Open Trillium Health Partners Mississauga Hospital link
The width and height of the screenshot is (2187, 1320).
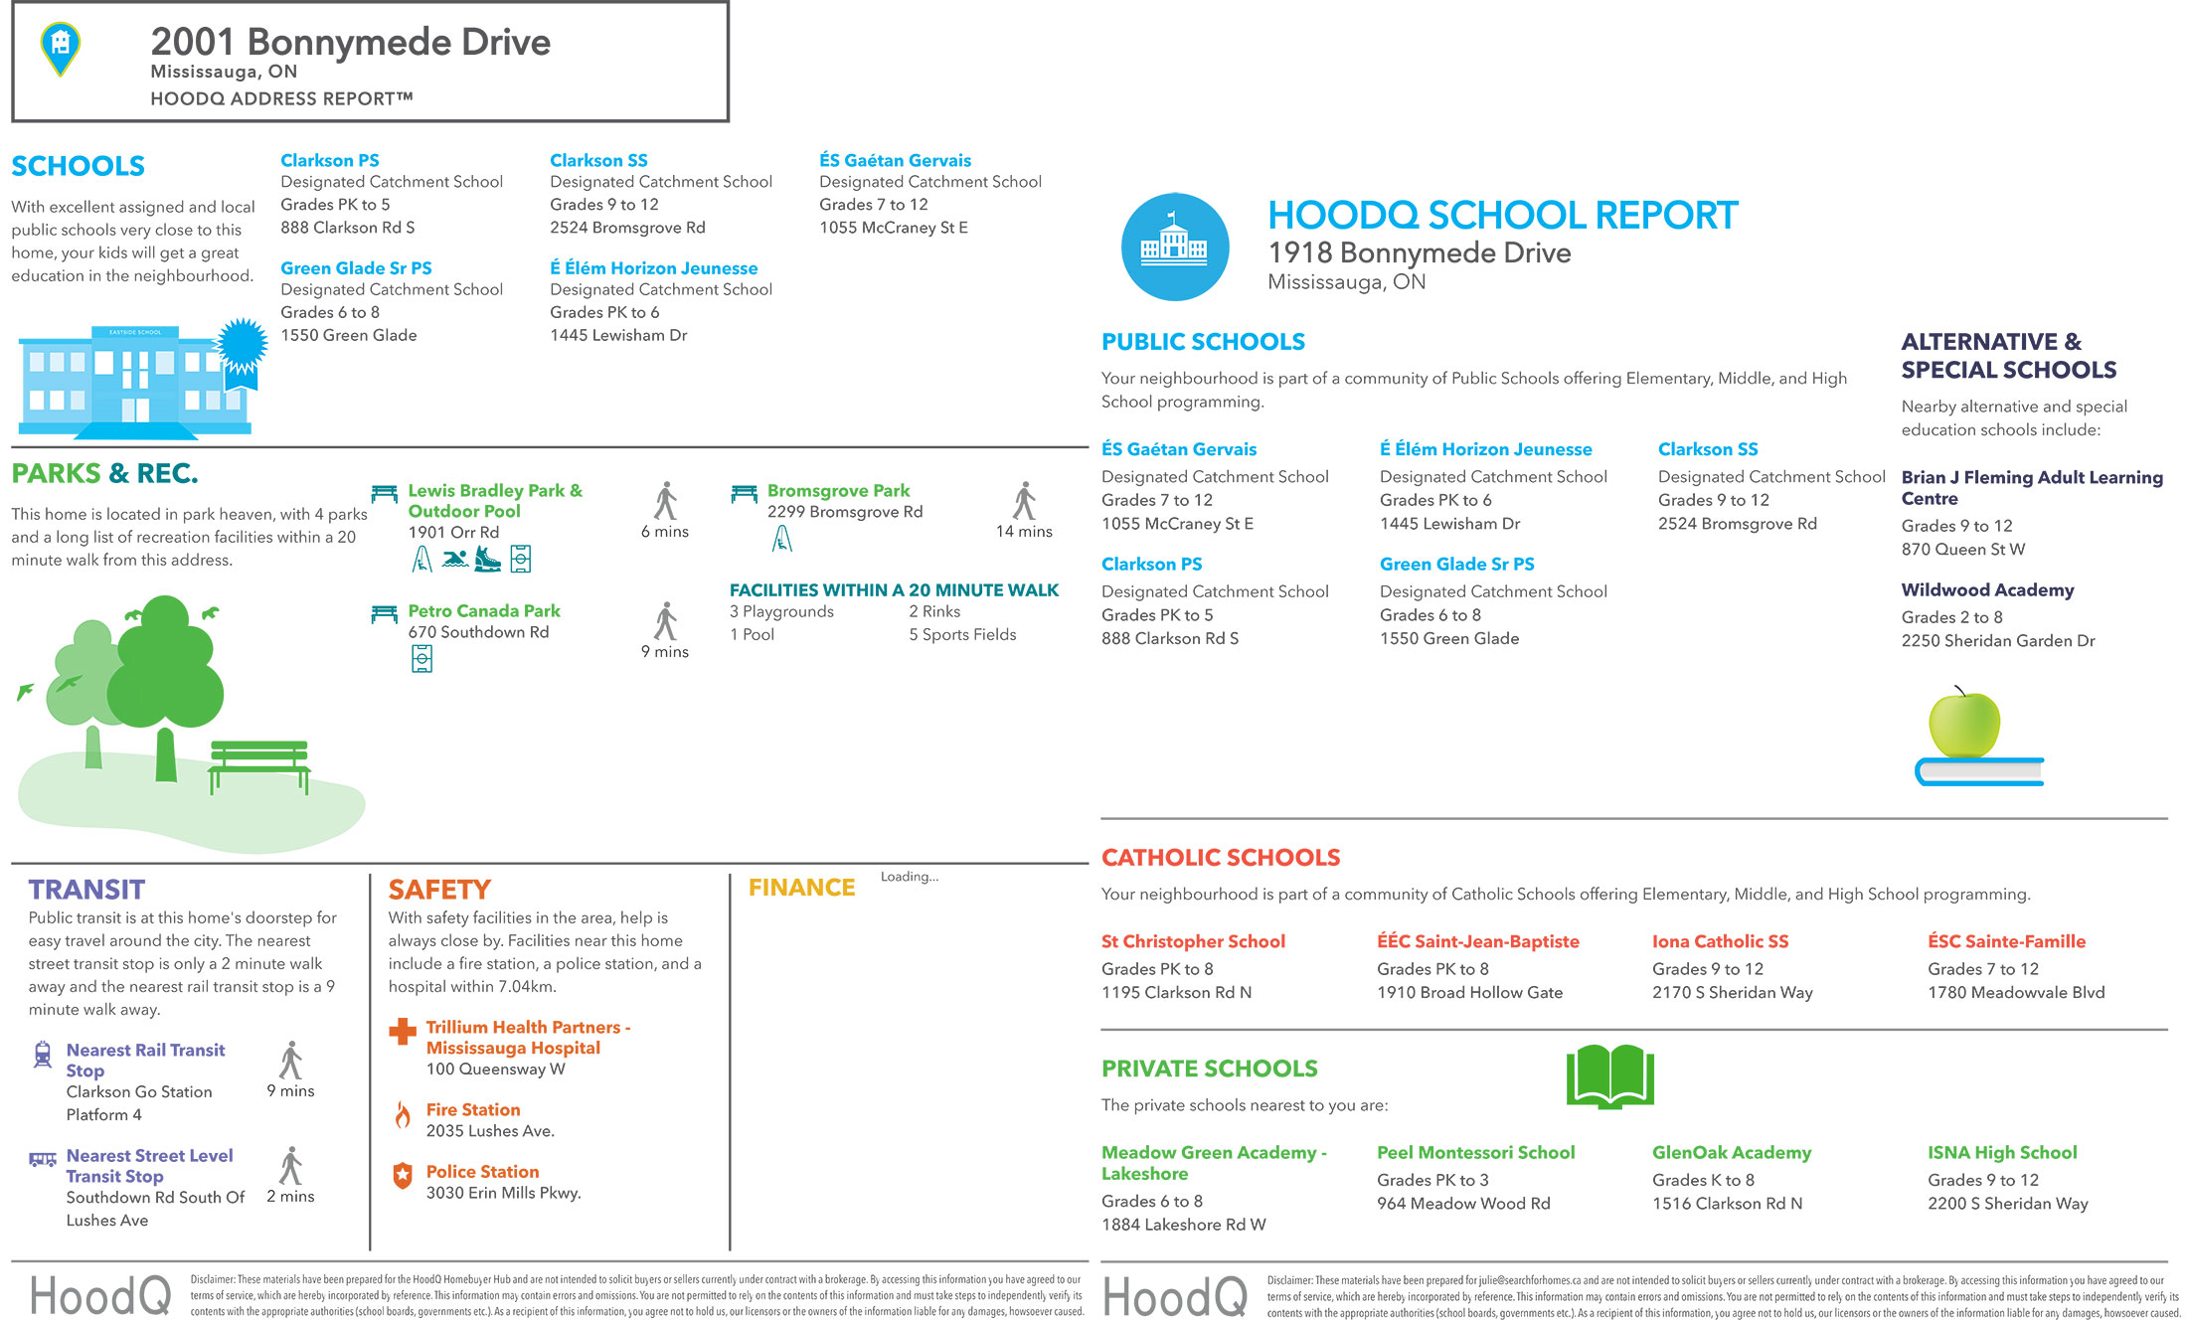click(x=528, y=1038)
